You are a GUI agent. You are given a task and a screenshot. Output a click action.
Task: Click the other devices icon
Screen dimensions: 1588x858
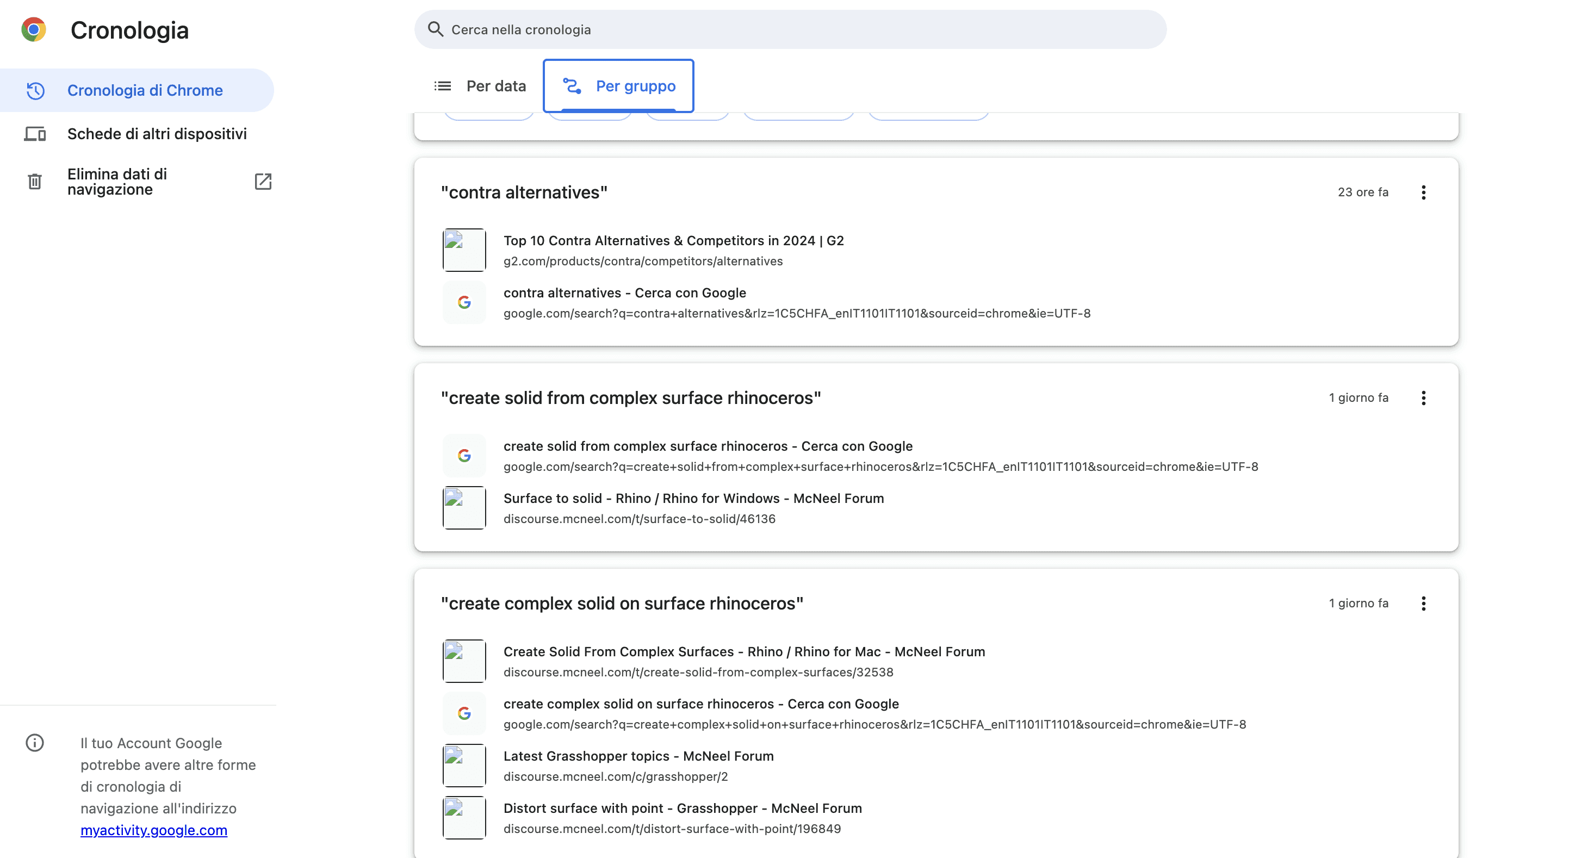pyautogui.click(x=35, y=134)
